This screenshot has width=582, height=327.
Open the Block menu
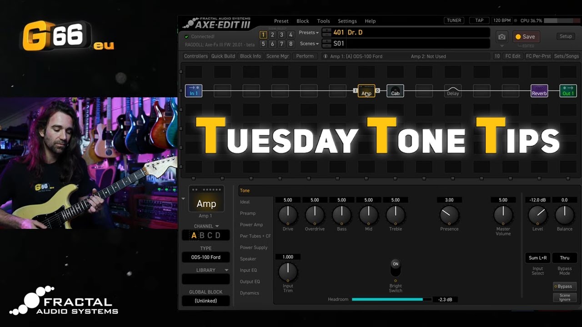click(x=303, y=21)
